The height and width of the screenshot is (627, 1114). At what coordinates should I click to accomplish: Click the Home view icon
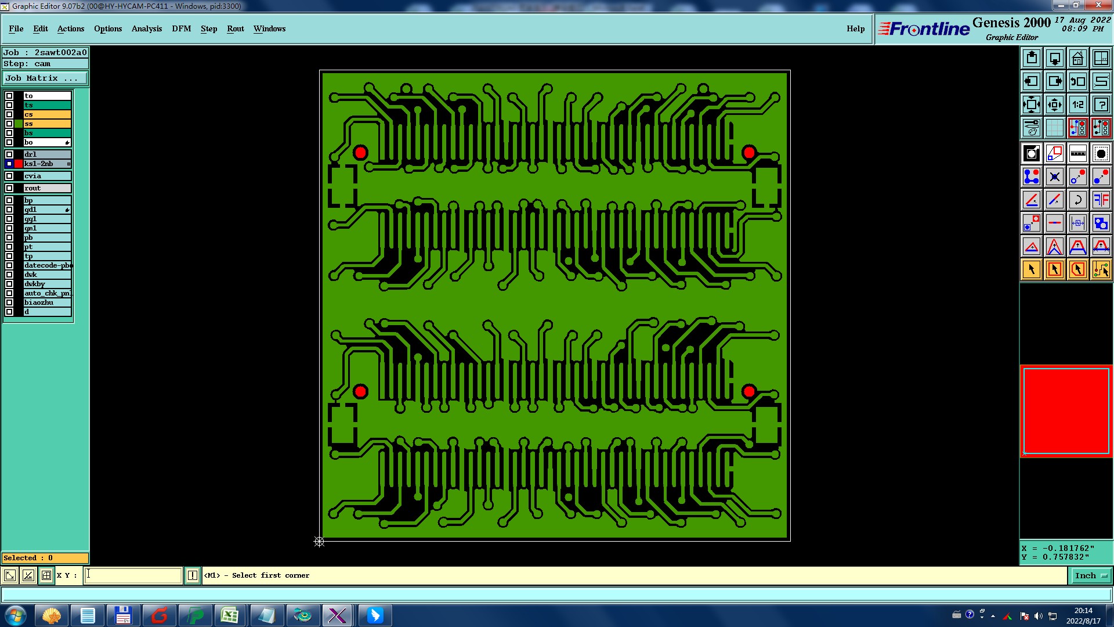point(1077,58)
